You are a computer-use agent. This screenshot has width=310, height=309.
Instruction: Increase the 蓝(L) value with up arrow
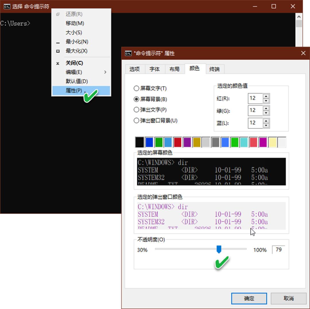pyautogui.click(x=266, y=121)
